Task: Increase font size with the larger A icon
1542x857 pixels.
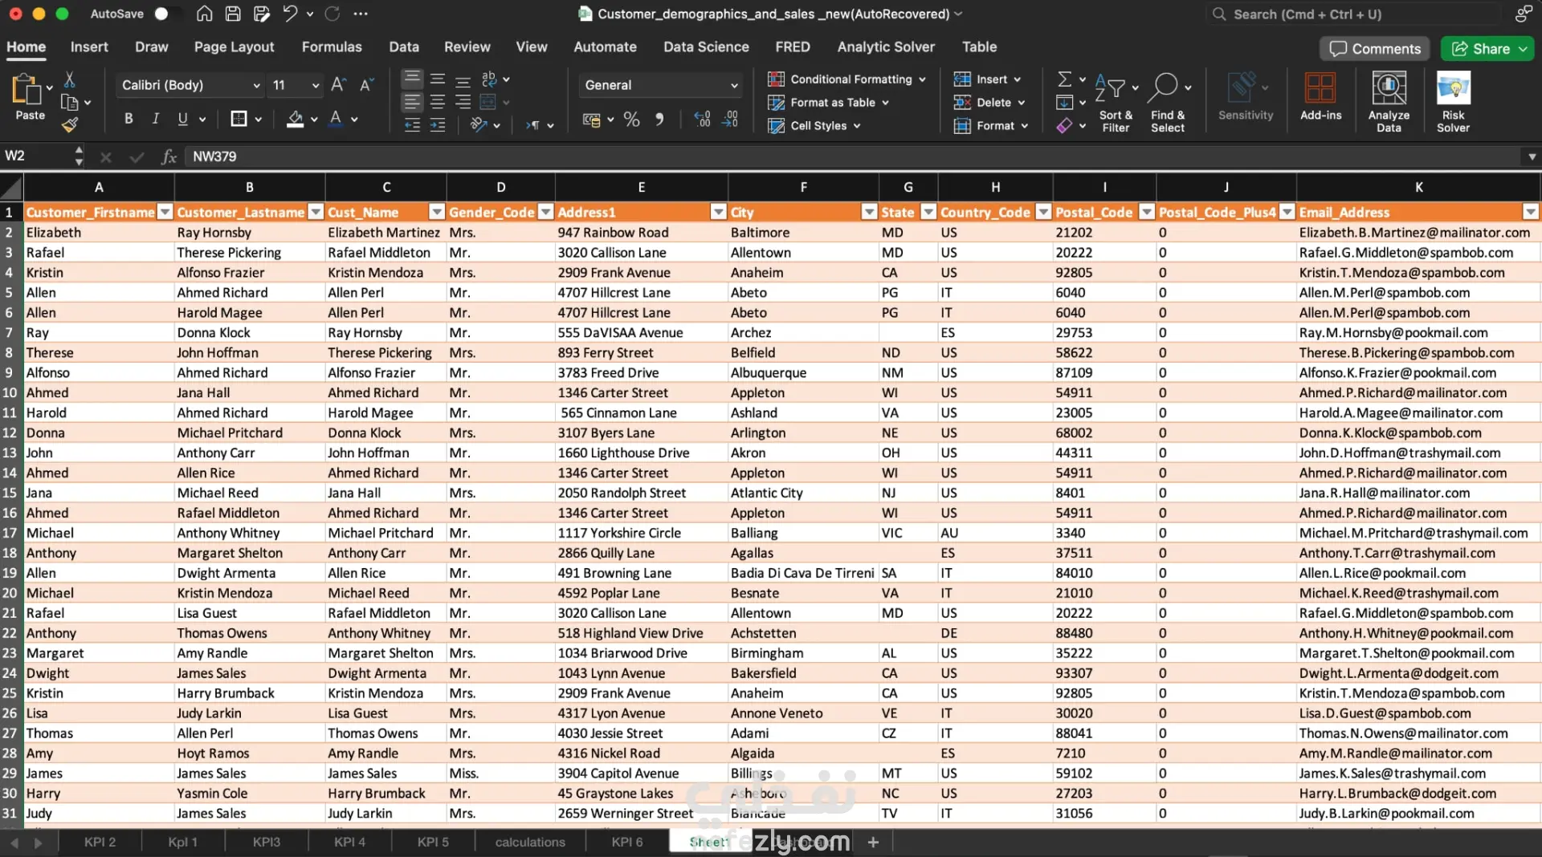Action: coord(339,84)
